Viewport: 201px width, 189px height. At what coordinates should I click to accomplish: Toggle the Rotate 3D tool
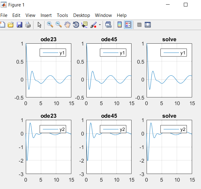(x=76, y=25)
